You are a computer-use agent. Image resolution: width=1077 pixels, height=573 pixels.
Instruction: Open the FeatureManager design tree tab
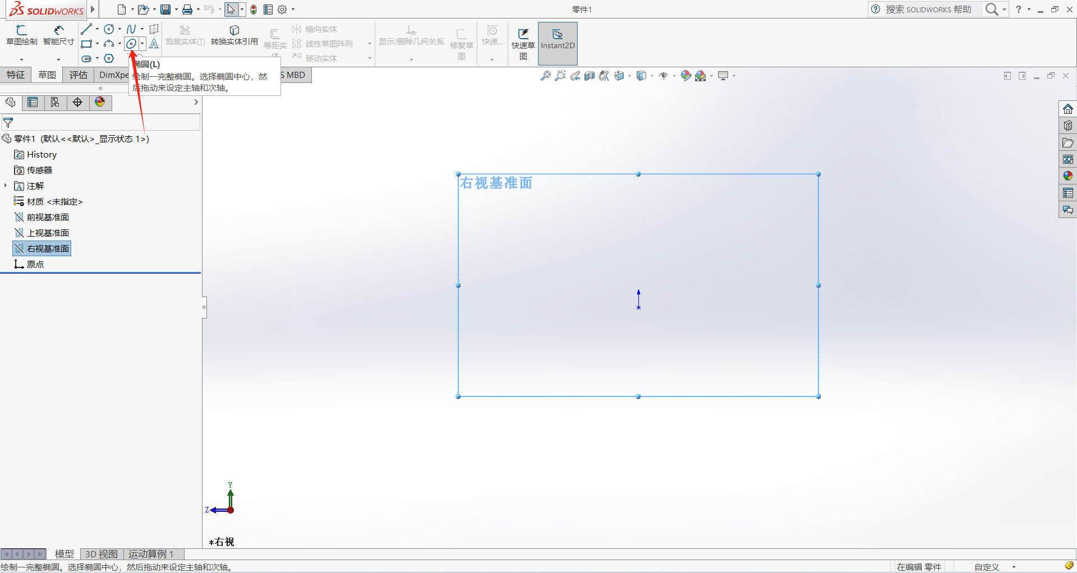click(x=11, y=102)
